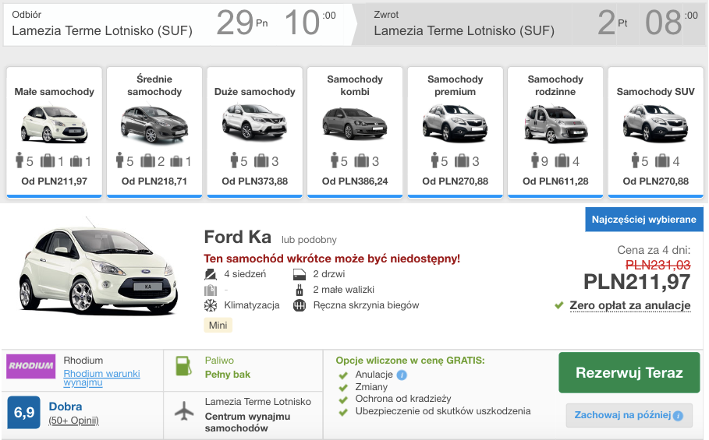
Task: Select the Duże samochody category card
Action: coord(254,132)
